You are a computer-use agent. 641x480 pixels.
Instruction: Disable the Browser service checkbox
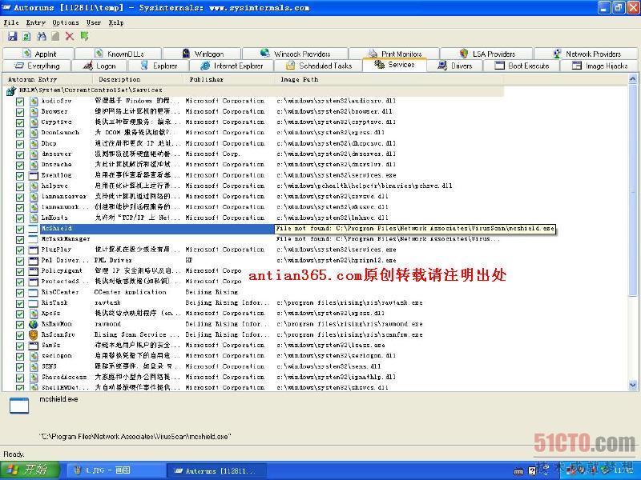(x=19, y=112)
